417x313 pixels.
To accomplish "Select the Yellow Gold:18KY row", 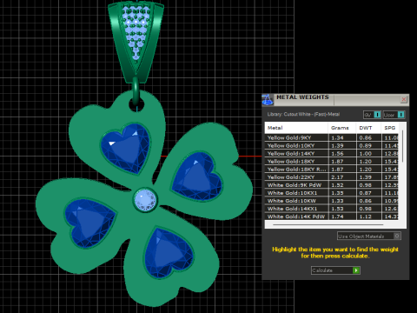I will tap(332, 161).
